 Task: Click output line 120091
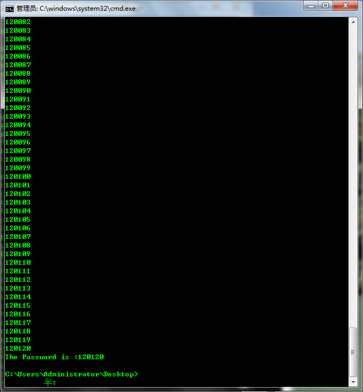coord(18,99)
